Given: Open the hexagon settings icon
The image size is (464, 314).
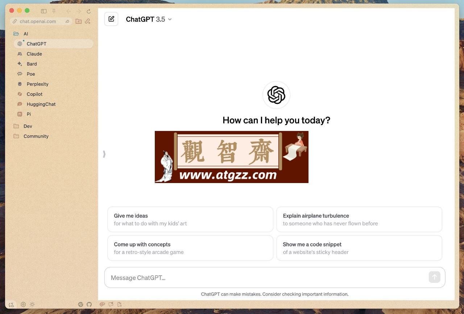Looking at the screenshot, I should (x=23, y=305).
